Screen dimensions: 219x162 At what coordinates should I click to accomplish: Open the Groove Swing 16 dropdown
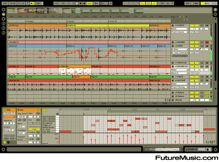(x=10, y=130)
